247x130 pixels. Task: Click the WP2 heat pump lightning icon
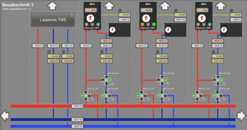90,18
